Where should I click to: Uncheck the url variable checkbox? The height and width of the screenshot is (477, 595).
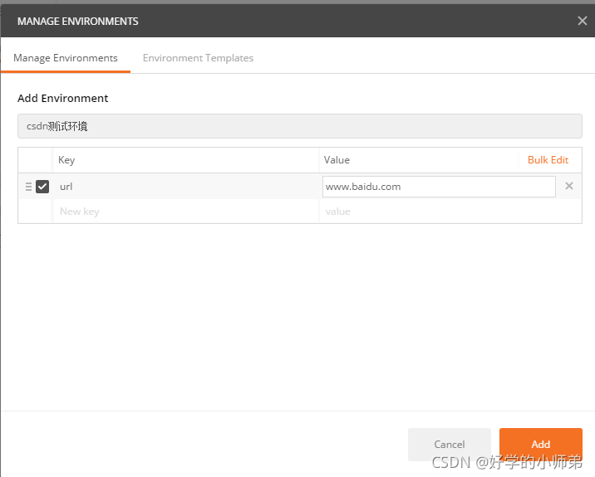coord(42,187)
